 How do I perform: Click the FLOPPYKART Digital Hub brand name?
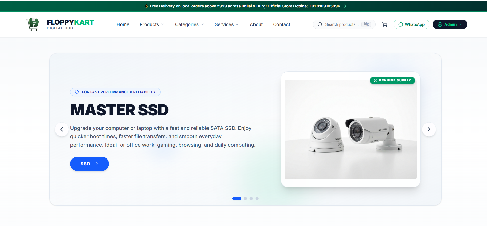[70, 24]
